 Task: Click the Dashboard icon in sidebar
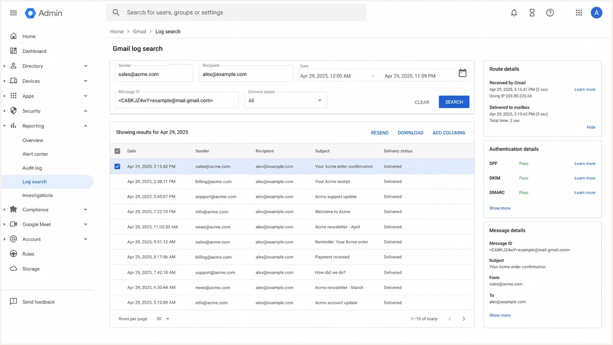point(14,51)
